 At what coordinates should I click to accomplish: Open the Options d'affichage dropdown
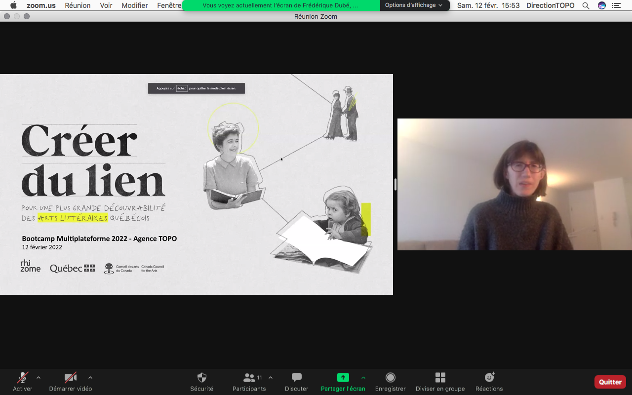click(x=414, y=5)
